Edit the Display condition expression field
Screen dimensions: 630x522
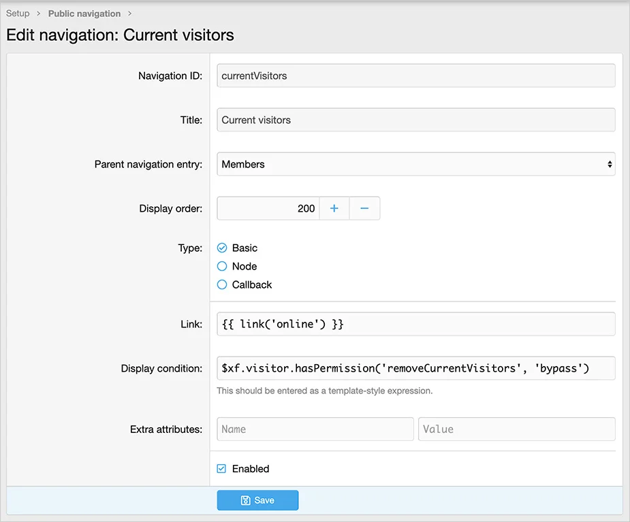point(415,368)
